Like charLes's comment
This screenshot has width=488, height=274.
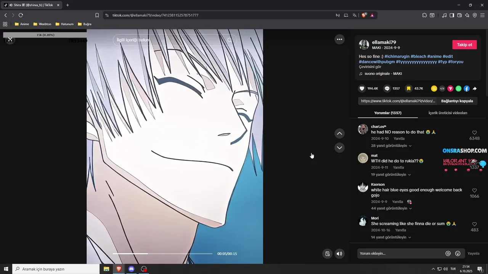pos(475,133)
